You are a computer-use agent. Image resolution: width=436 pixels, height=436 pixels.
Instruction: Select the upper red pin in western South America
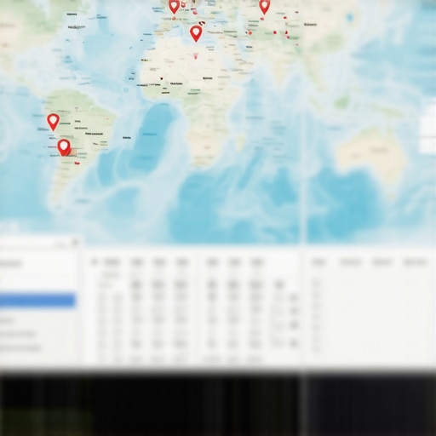[x=53, y=122]
